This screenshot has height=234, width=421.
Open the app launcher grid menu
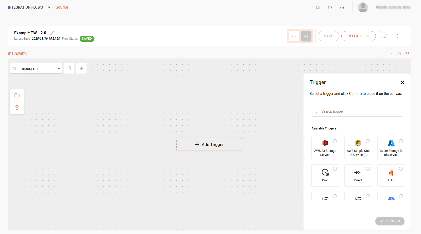(342, 7)
